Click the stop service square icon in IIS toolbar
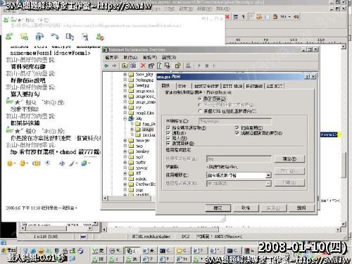Screen dimensions: 352x264 pos(207,65)
